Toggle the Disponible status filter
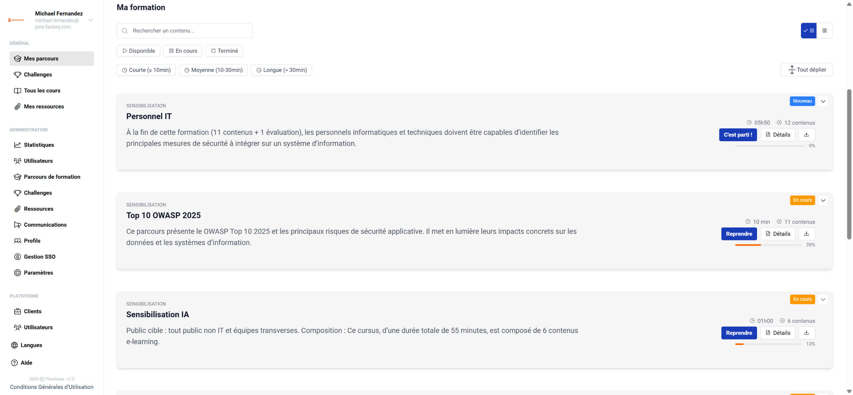The height and width of the screenshot is (395, 853). click(x=138, y=51)
